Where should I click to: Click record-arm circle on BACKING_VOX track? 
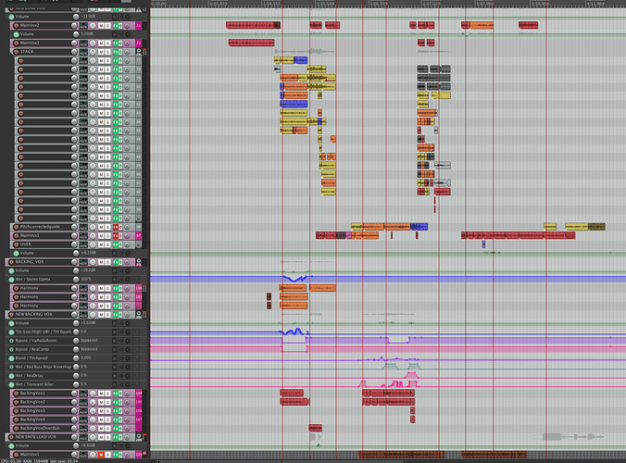point(11,262)
